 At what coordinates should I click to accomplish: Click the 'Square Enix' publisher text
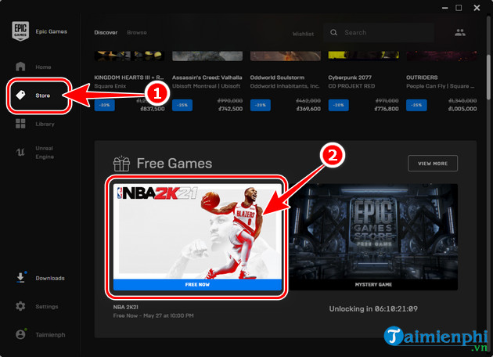coord(110,86)
